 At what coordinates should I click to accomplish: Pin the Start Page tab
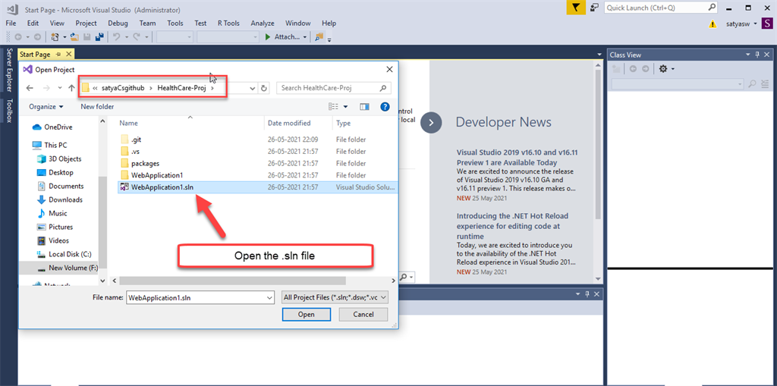[58, 54]
